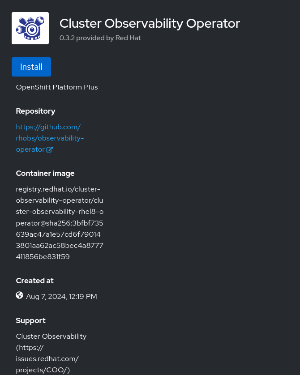The height and width of the screenshot is (375, 300).
Task: Click the "Cluster Observability Operator" title
Action: tap(150, 23)
